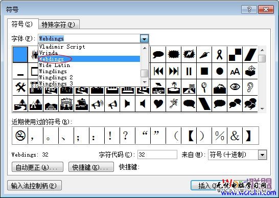Pick the beach umbrella symbol
The width and height of the screenshot is (279, 198).
(x=158, y=87)
